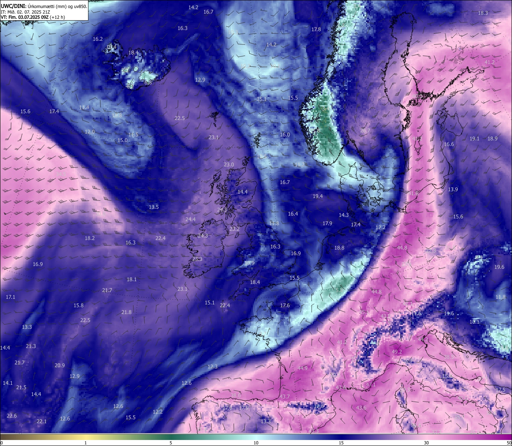Select the 18.1 Atlantic value

point(132,280)
